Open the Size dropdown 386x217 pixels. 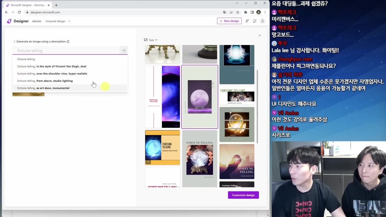click(151, 40)
